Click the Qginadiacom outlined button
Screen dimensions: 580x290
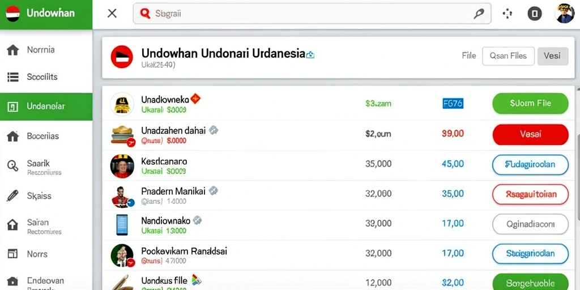tap(530, 224)
